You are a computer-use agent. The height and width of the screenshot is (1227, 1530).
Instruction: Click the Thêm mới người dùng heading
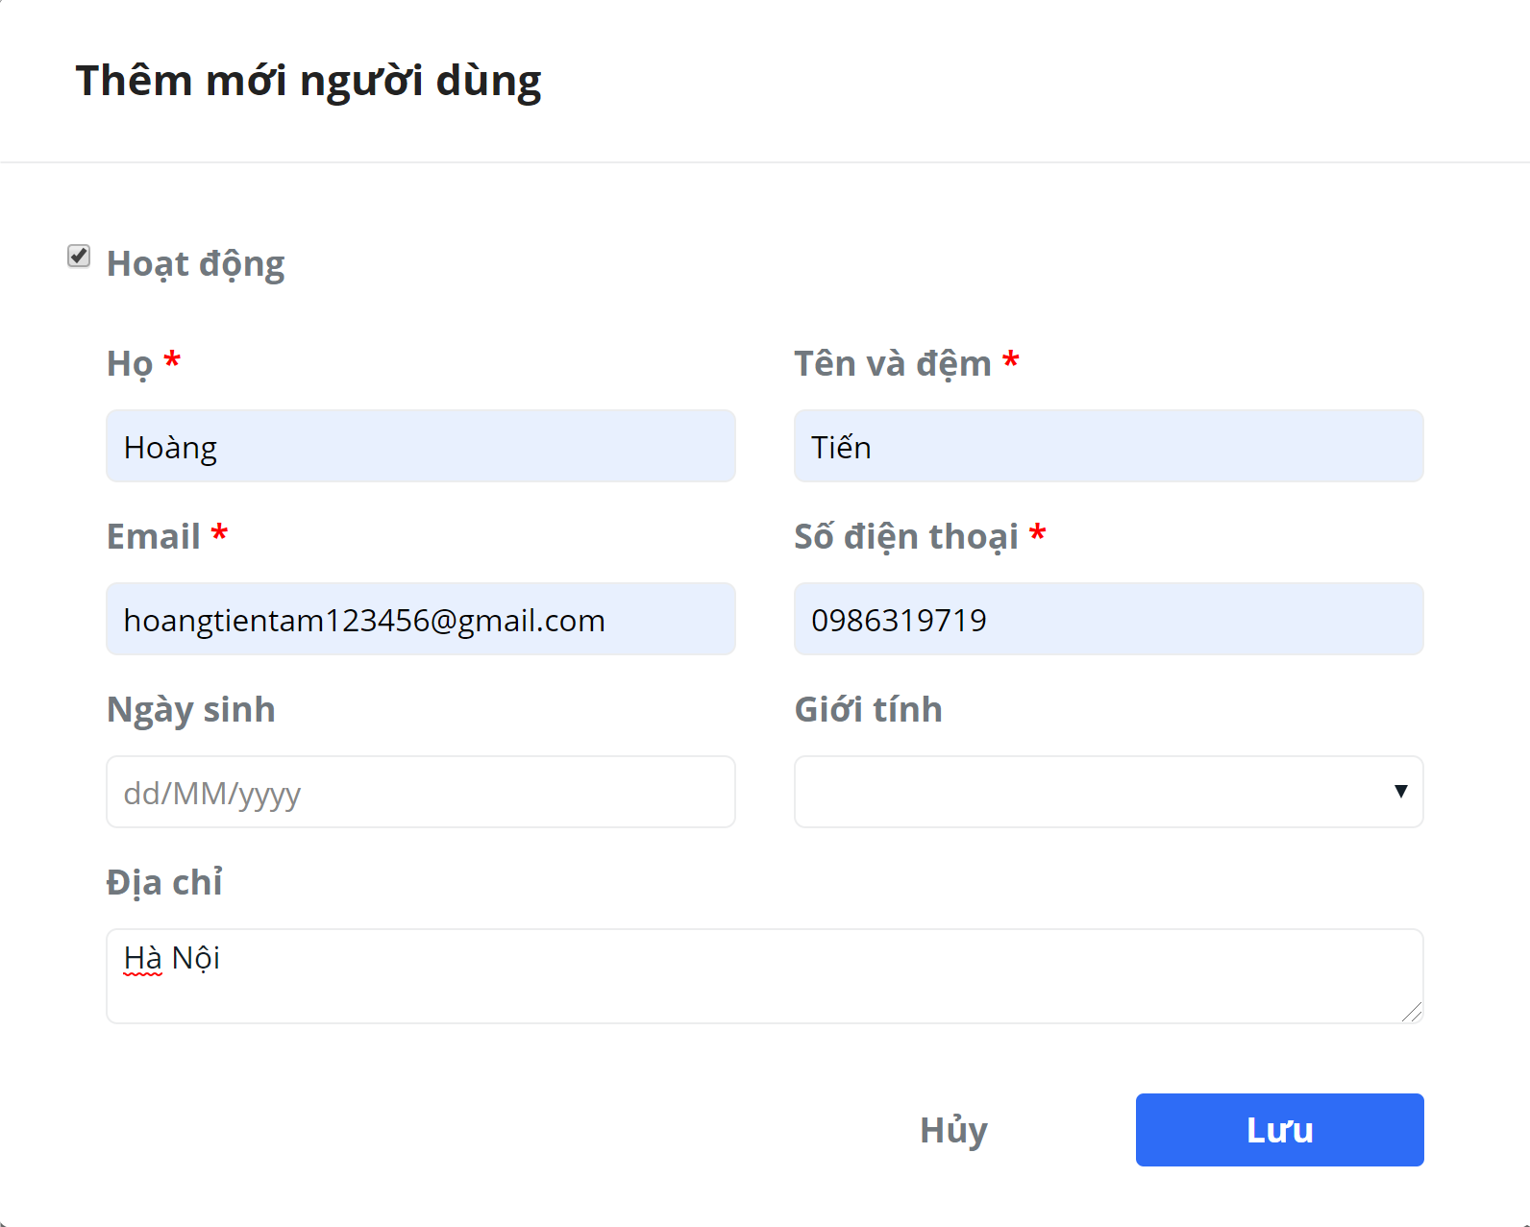pyautogui.click(x=308, y=81)
